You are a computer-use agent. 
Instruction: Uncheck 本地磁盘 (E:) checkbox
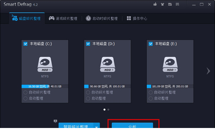(150, 44)
